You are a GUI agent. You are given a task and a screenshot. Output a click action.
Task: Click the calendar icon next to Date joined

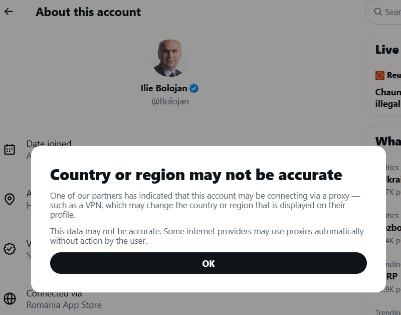pos(10,149)
